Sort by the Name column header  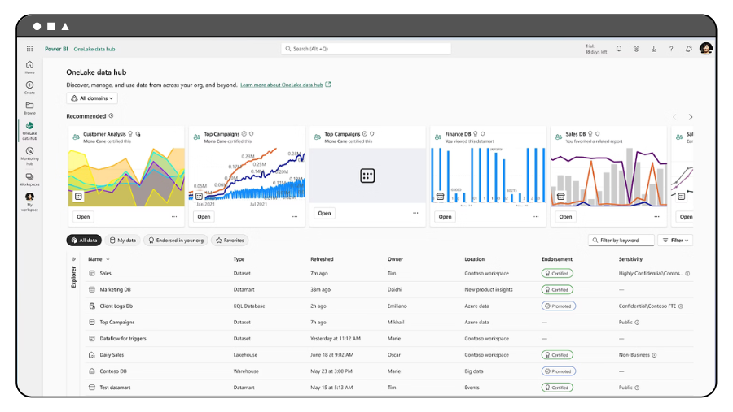click(x=95, y=259)
